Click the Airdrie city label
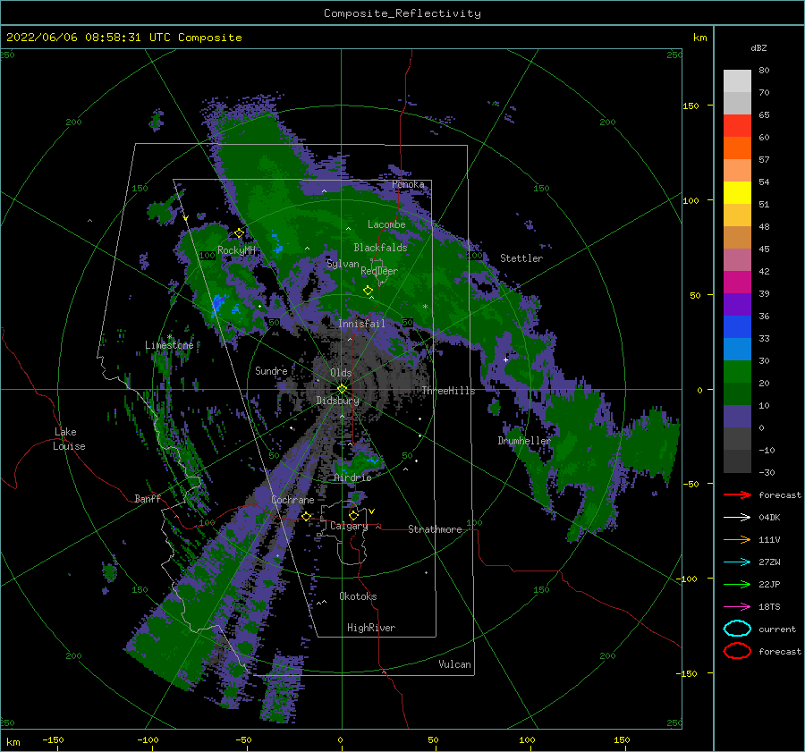Image resolution: width=805 pixels, height=752 pixels. (352, 477)
